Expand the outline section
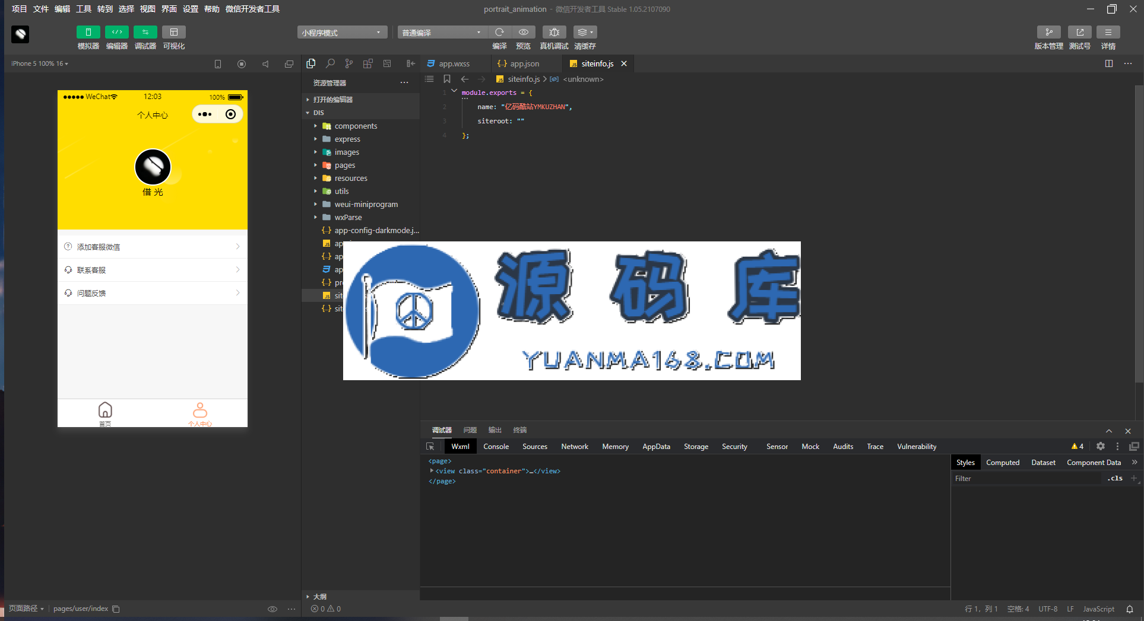1144x621 pixels. click(x=360, y=597)
